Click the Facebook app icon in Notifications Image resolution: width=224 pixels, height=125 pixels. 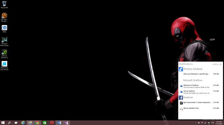181,98
